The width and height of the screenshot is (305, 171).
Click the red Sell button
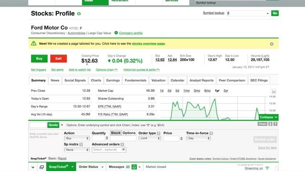click(58, 58)
